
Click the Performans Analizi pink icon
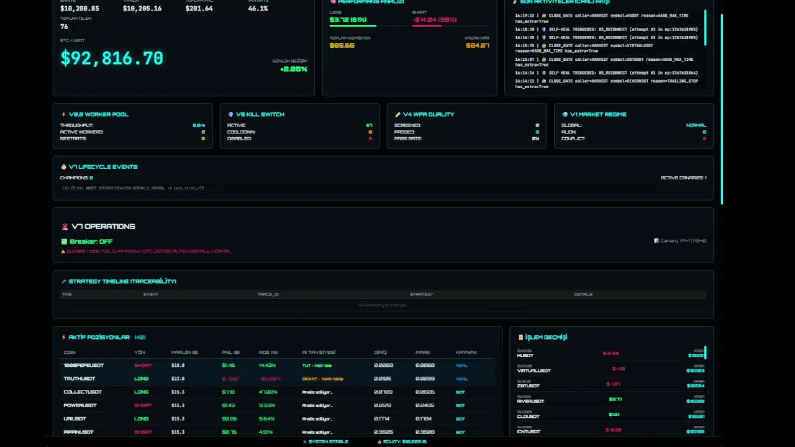pyautogui.click(x=333, y=2)
